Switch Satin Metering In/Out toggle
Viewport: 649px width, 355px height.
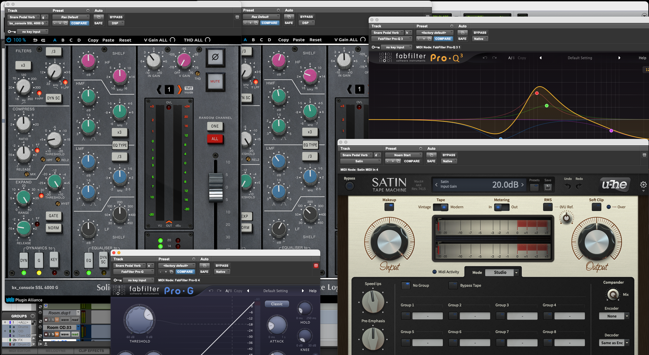click(502, 207)
